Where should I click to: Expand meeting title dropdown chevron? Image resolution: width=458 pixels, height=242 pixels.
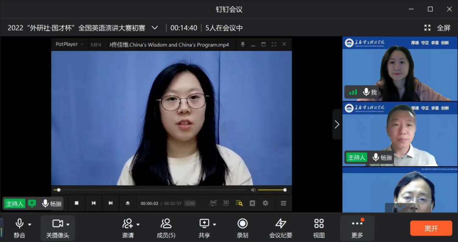pyautogui.click(x=155, y=28)
